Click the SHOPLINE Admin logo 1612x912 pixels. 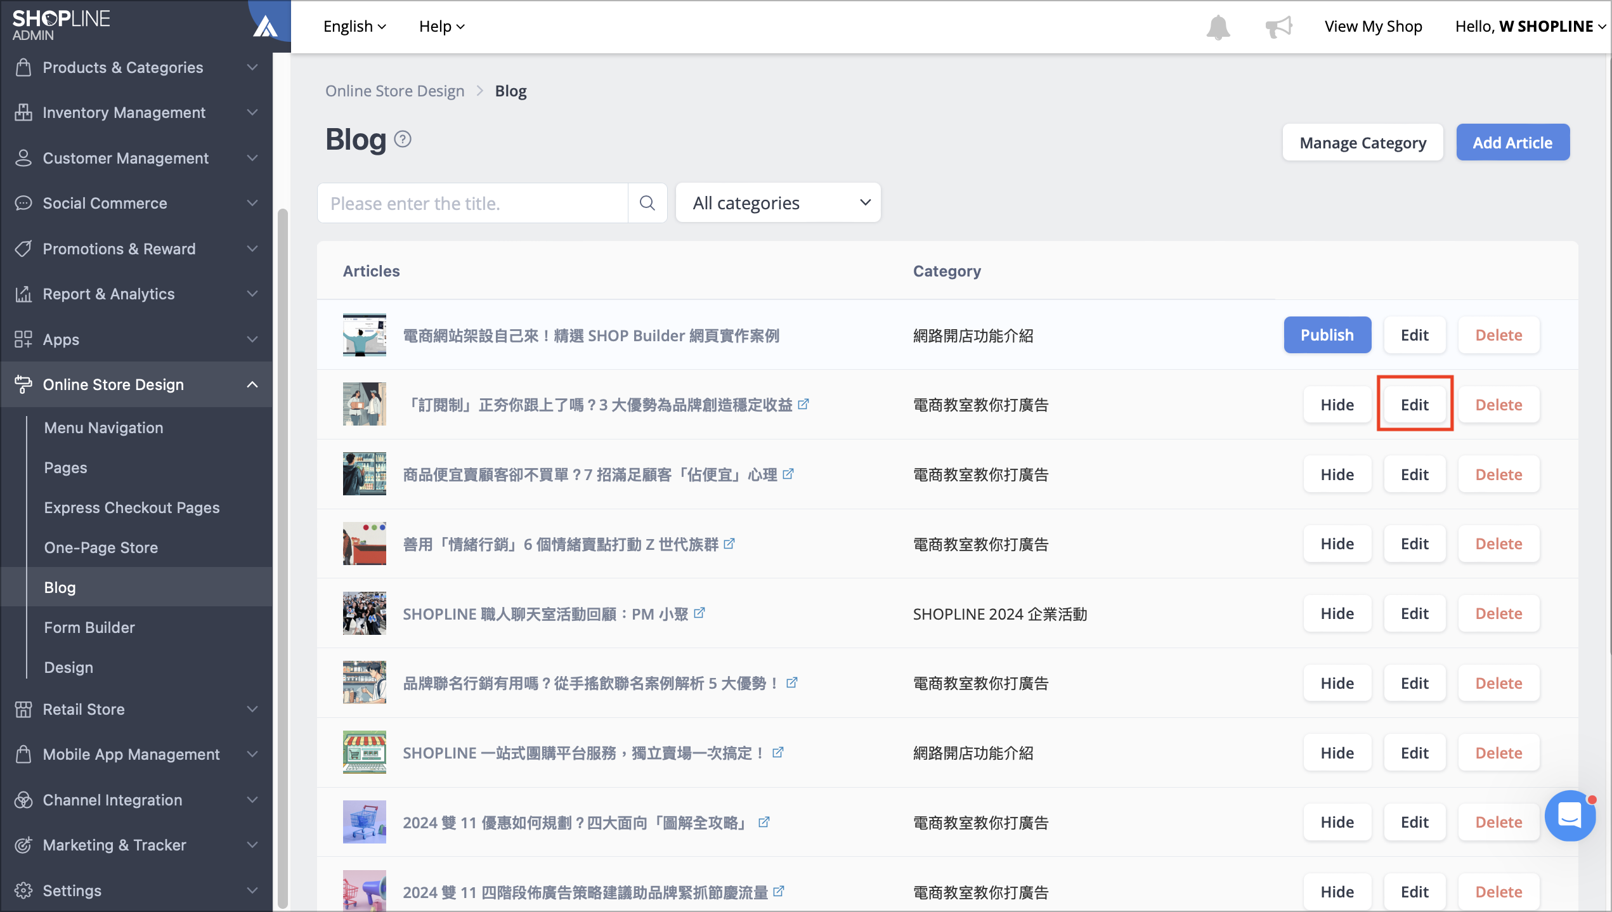click(62, 25)
